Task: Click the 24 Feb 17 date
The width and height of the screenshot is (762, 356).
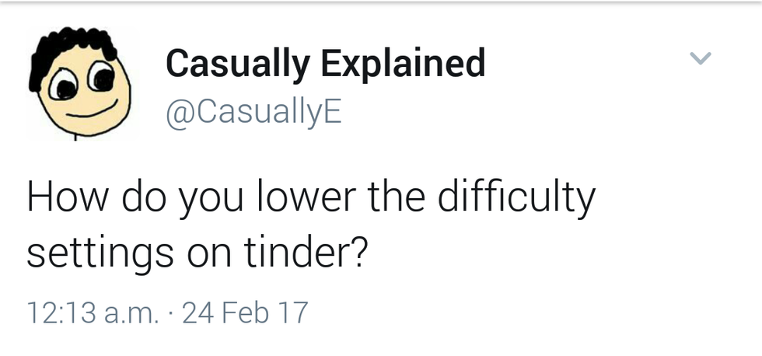Action: [x=244, y=313]
